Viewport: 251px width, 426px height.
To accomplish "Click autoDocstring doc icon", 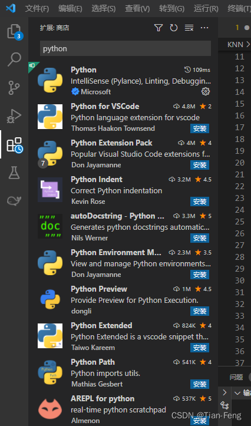I will point(50,226).
